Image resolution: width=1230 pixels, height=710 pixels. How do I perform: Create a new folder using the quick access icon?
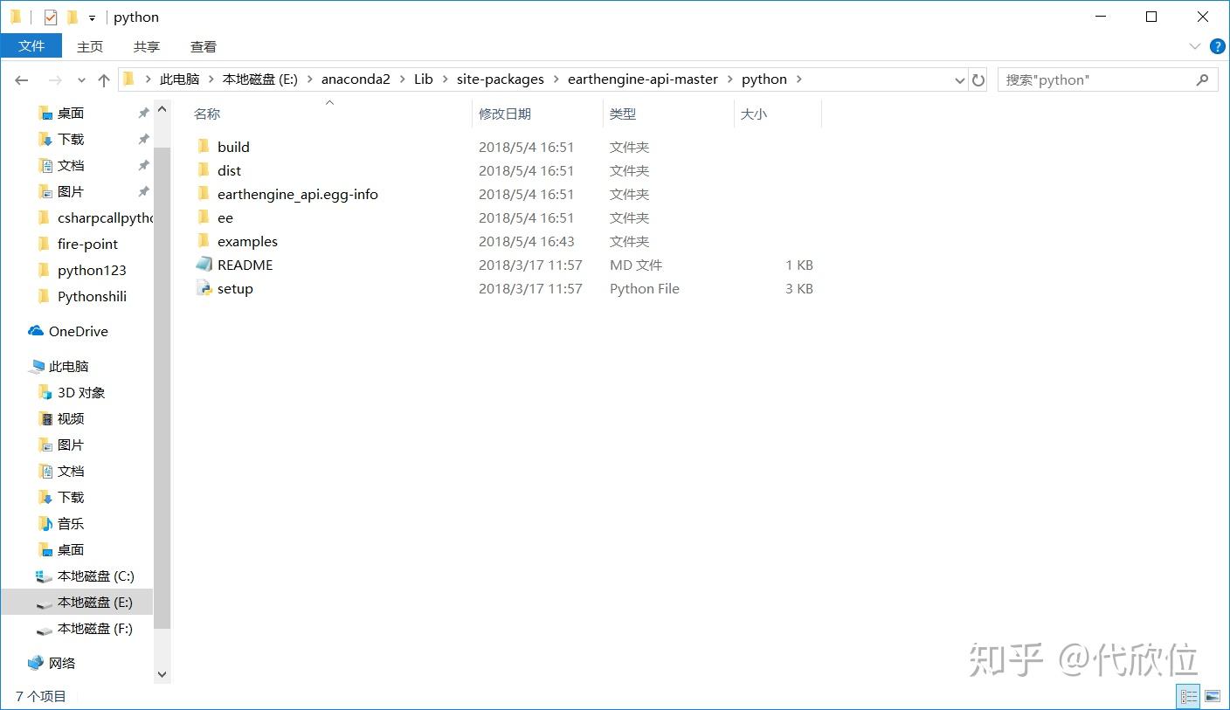[72, 17]
